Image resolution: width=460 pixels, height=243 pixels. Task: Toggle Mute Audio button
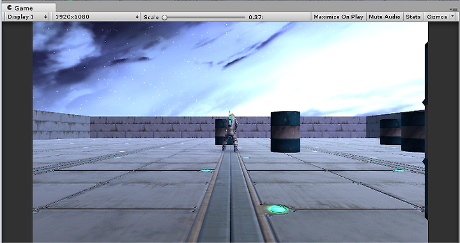[x=385, y=17]
